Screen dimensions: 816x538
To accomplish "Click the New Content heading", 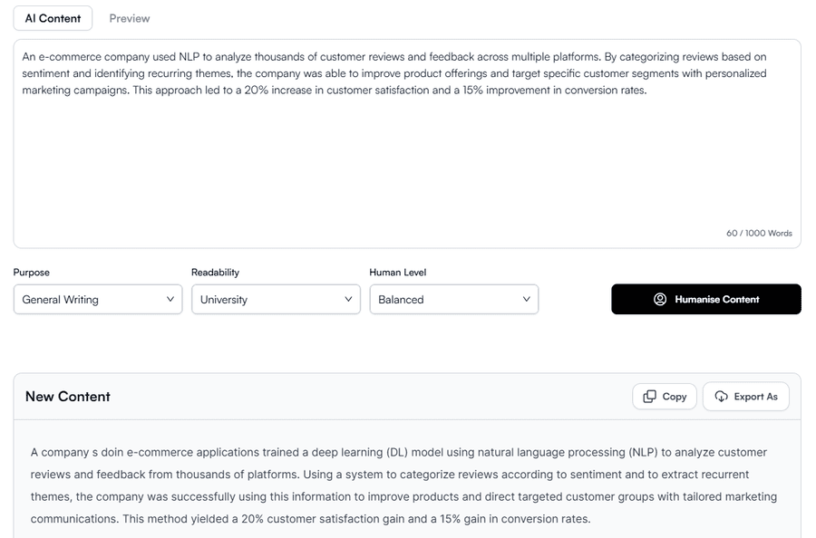I will tap(68, 397).
